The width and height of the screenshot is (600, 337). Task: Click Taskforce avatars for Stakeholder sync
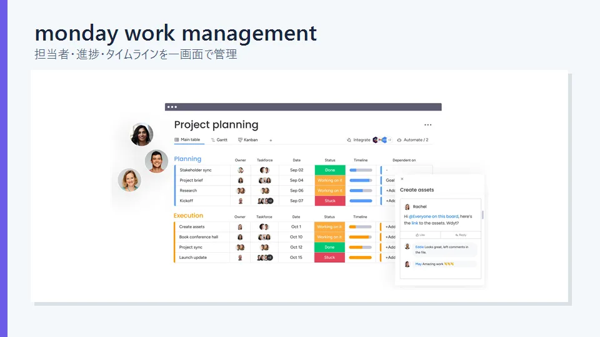coord(264,170)
